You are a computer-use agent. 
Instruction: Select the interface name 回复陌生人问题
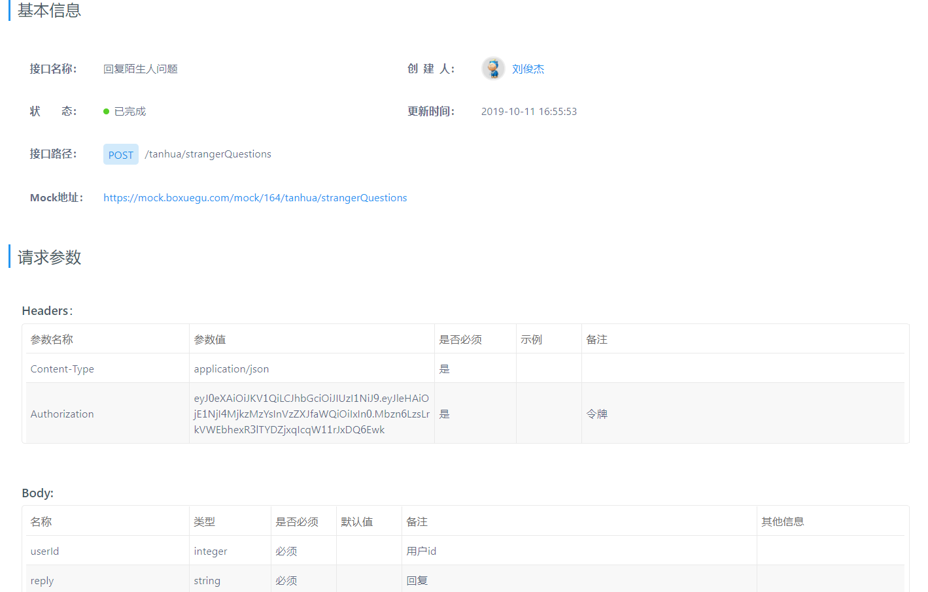pos(141,69)
